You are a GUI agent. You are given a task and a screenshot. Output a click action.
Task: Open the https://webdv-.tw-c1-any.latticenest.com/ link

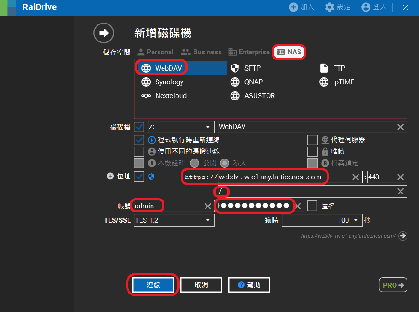tap(348, 236)
